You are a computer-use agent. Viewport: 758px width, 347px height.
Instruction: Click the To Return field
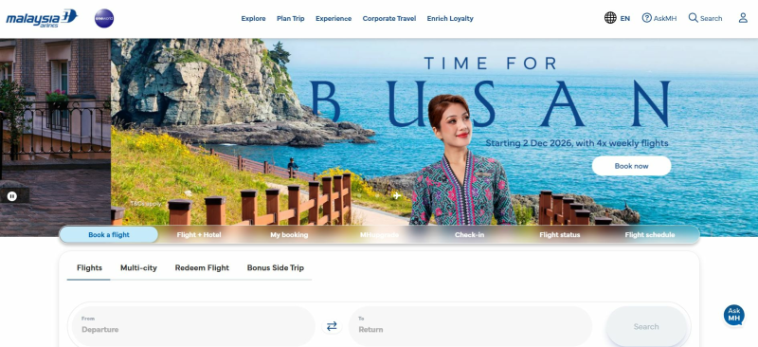click(470, 326)
